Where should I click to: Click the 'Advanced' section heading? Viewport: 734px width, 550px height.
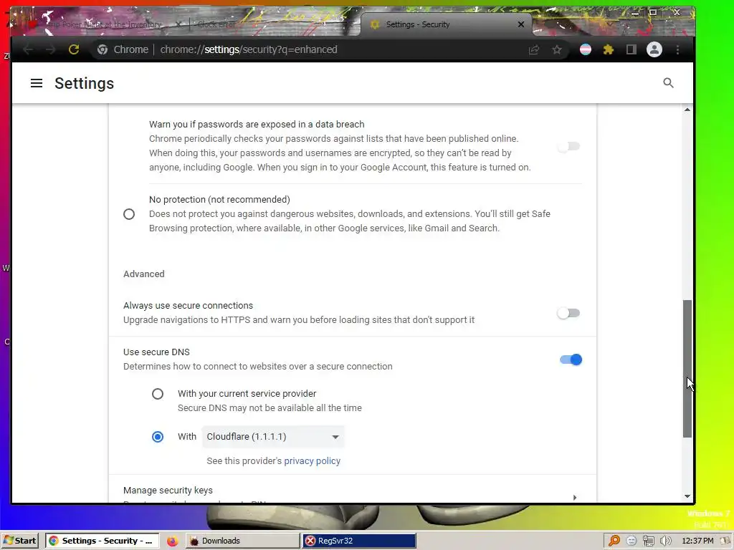coord(143,274)
